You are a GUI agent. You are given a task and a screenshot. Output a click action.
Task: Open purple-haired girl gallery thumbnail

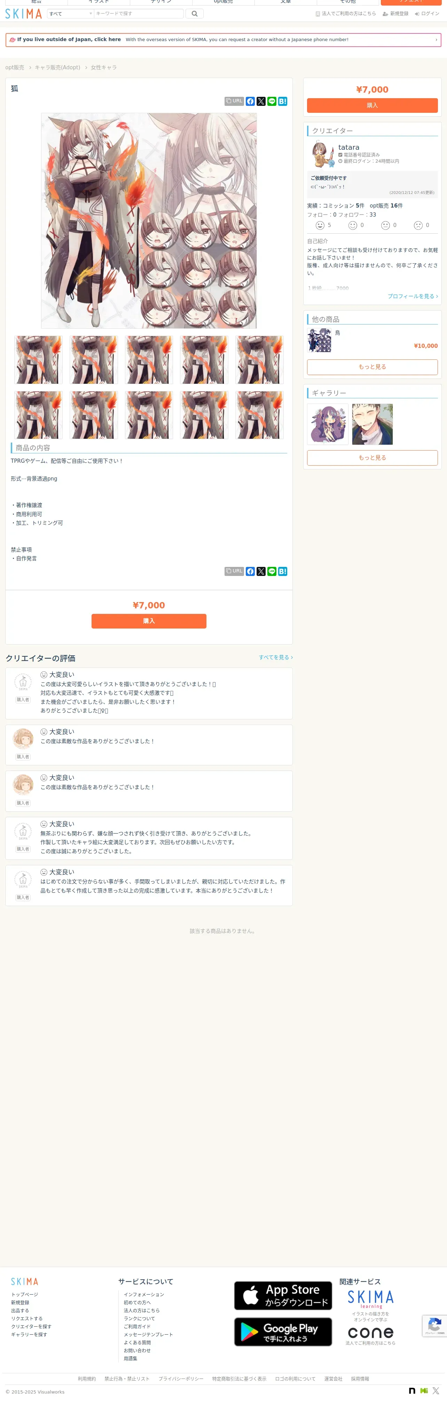[x=328, y=424]
